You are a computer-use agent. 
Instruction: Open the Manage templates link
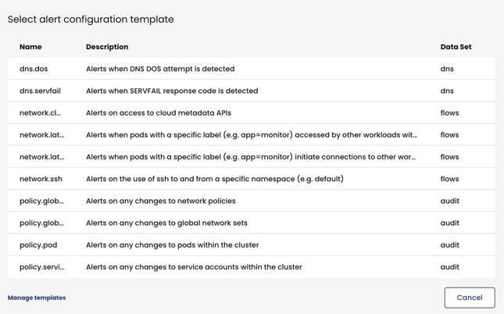pyautogui.click(x=37, y=298)
